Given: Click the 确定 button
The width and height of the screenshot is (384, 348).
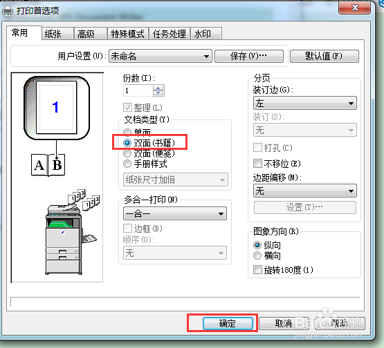Looking at the screenshot, I should click(228, 323).
